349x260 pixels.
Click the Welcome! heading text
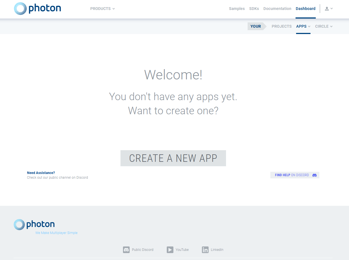point(173,75)
